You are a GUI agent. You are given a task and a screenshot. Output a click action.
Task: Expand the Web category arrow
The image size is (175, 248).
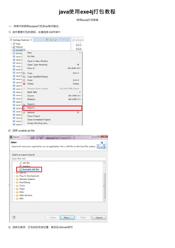click(x=14, y=192)
